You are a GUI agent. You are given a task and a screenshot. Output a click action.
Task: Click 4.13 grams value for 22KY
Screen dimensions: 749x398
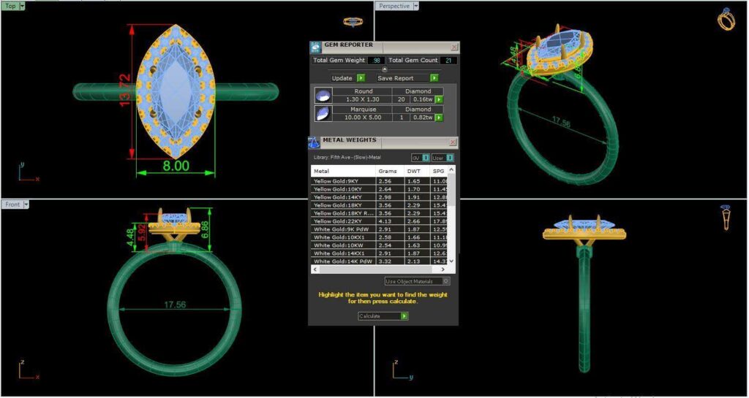[385, 221]
